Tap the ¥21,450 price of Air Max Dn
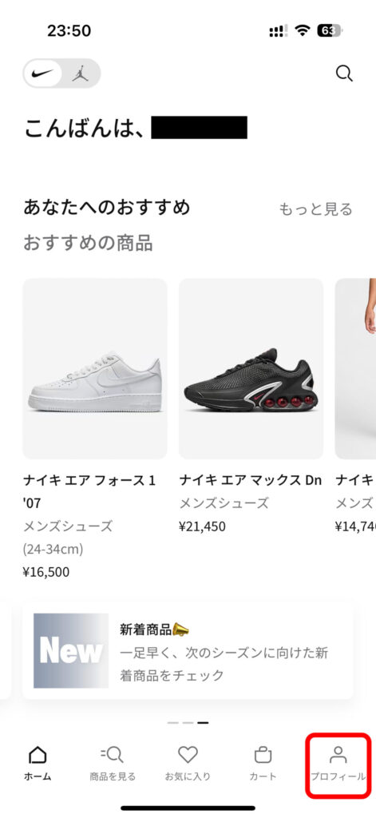Viewport: 376px width, 818px height. click(x=202, y=526)
